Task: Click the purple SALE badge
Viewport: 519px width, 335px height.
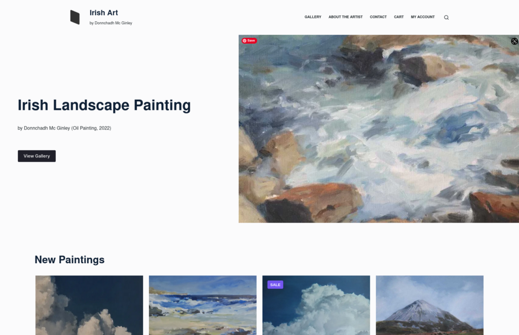Action: (x=275, y=285)
